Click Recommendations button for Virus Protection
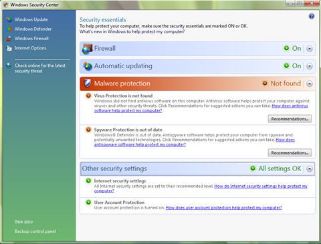321x244 pixels. coord(290,119)
